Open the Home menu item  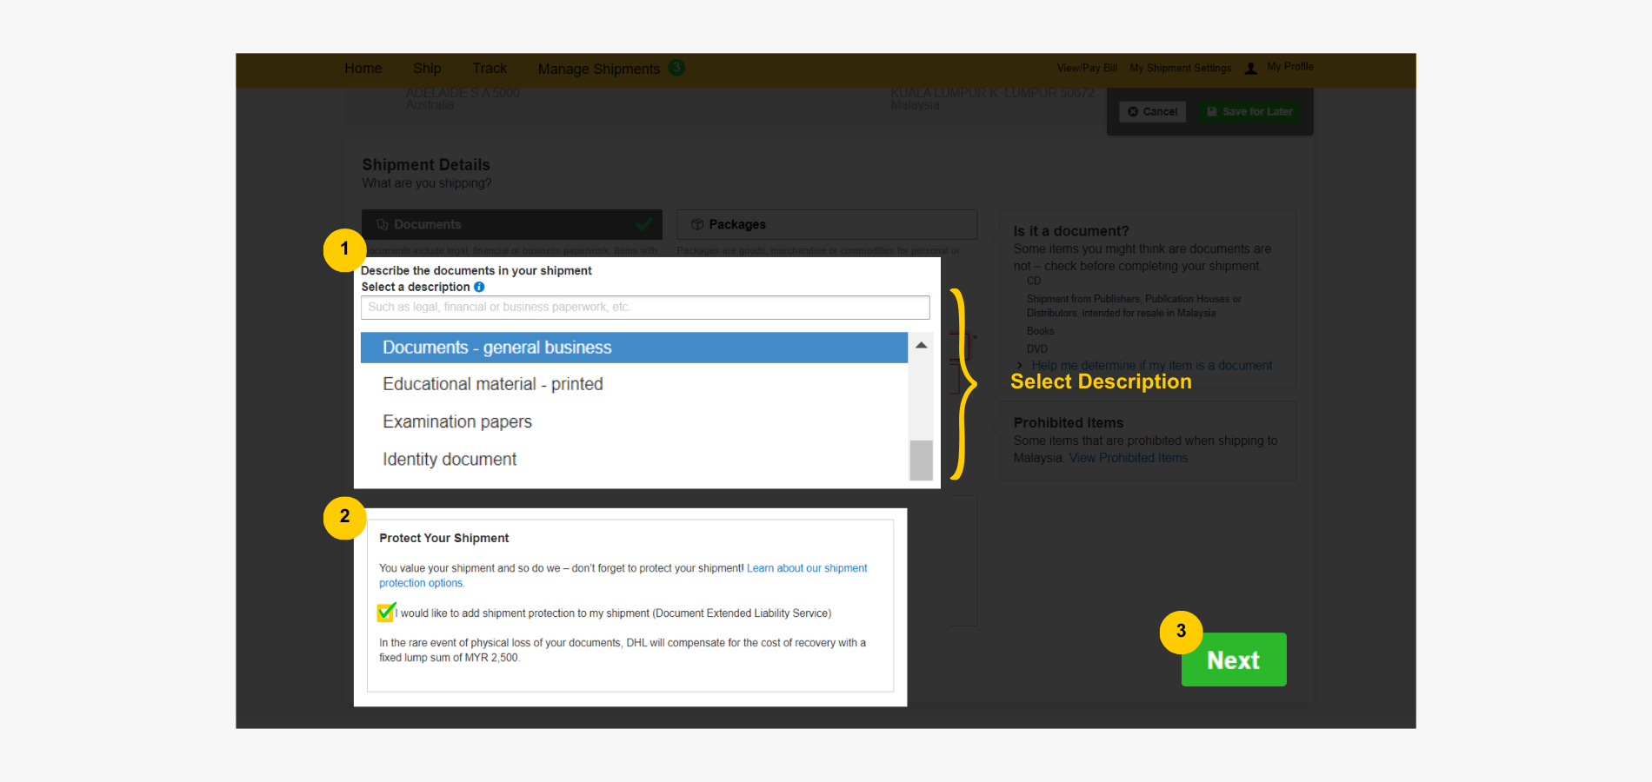pyautogui.click(x=363, y=68)
